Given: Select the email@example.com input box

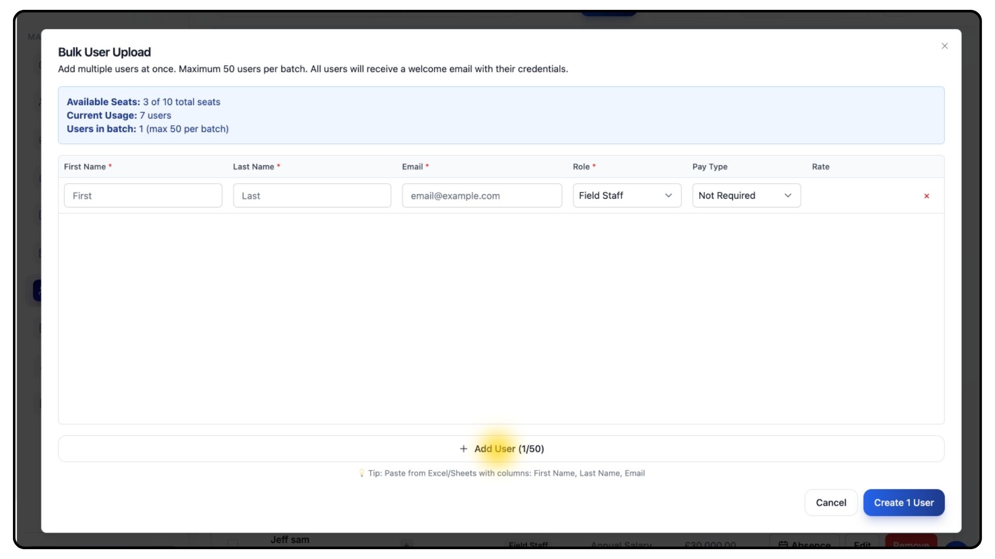Looking at the screenshot, I should click(x=481, y=196).
